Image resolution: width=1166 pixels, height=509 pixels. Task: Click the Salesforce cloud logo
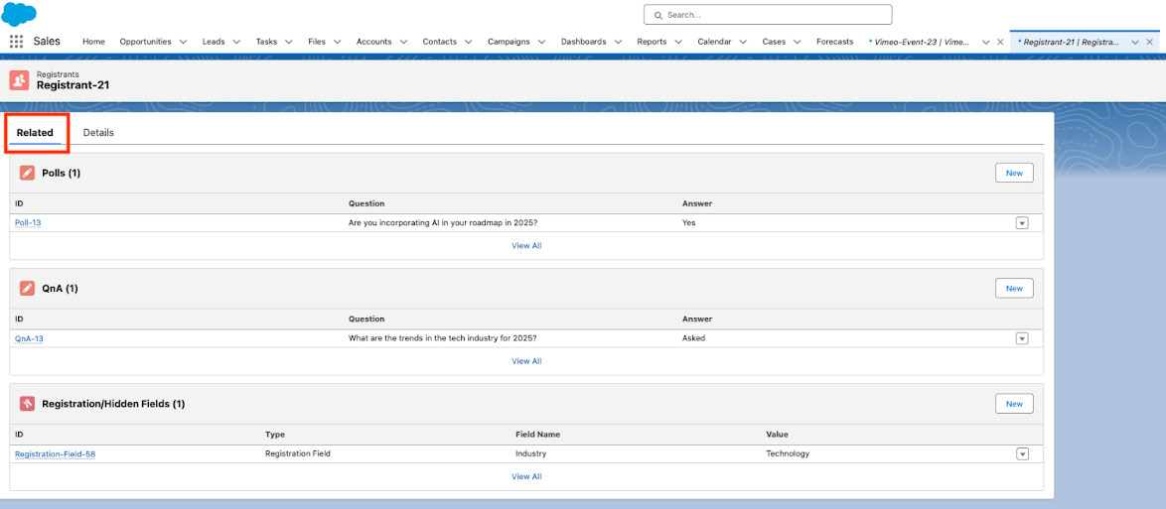[19, 13]
